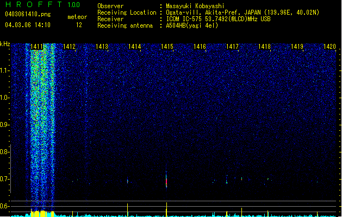Click the strong red meteor echo at 1415
The width and height of the screenshot is (342, 217).
166,180
